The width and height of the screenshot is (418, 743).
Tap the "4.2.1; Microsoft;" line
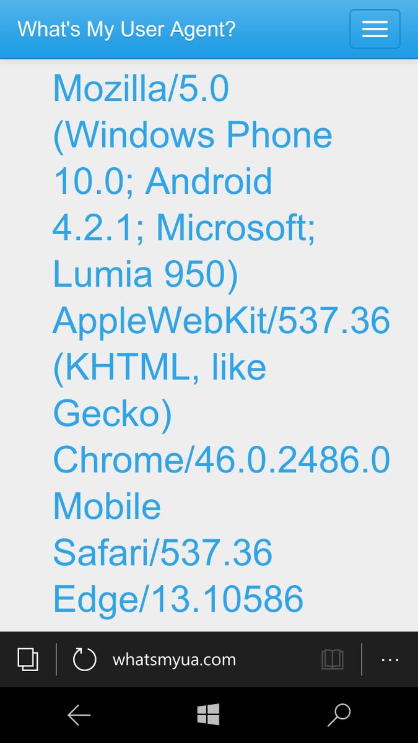coord(184,227)
